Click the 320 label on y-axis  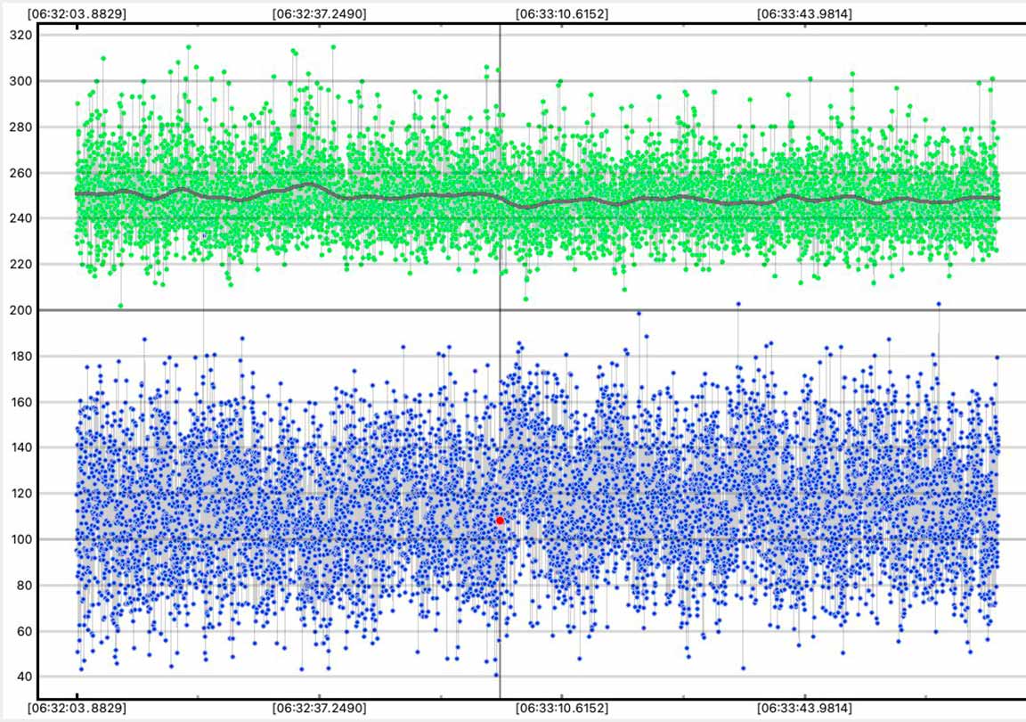tap(20, 36)
